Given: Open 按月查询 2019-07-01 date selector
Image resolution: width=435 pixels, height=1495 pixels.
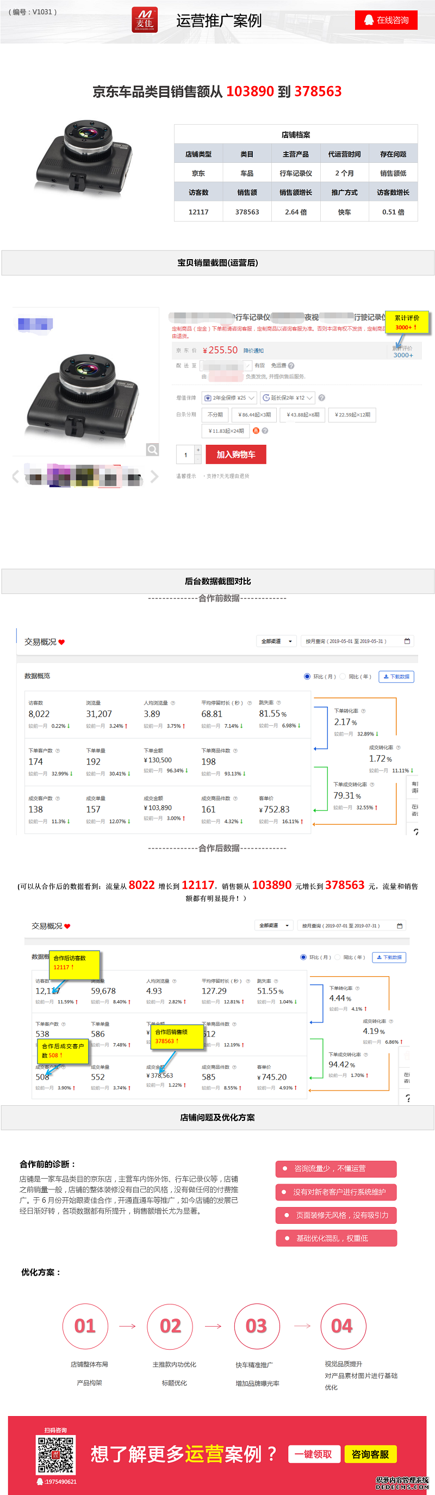Looking at the screenshot, I should (x=351, y=926).
